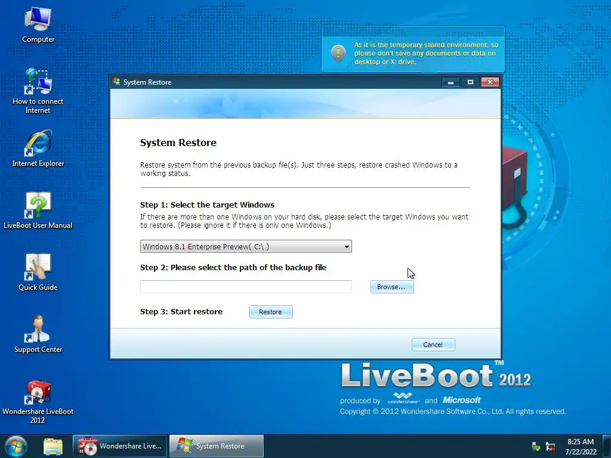
Task: Open How to connect Internet shortcut
Action: (38, 91)
